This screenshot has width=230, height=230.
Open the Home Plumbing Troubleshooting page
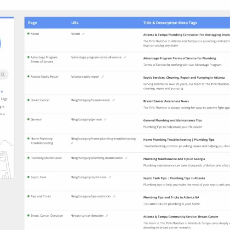[42, 141]
